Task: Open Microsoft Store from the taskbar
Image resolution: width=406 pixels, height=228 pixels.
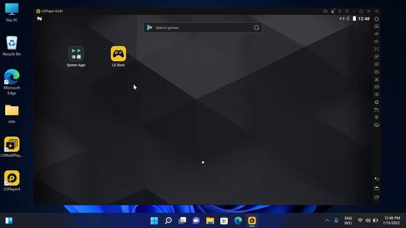Action: pyautogui.click(x=224, y=220)
